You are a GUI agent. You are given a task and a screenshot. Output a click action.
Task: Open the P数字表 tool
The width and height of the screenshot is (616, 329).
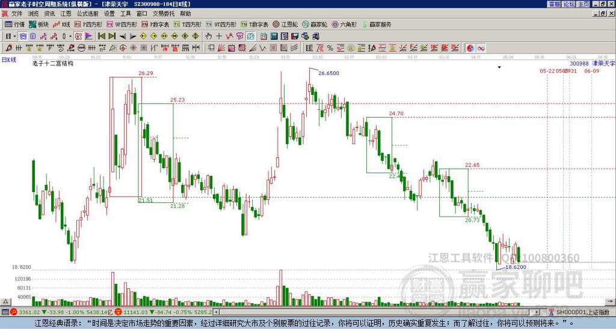pyautogui.click(x=155, y=24)
